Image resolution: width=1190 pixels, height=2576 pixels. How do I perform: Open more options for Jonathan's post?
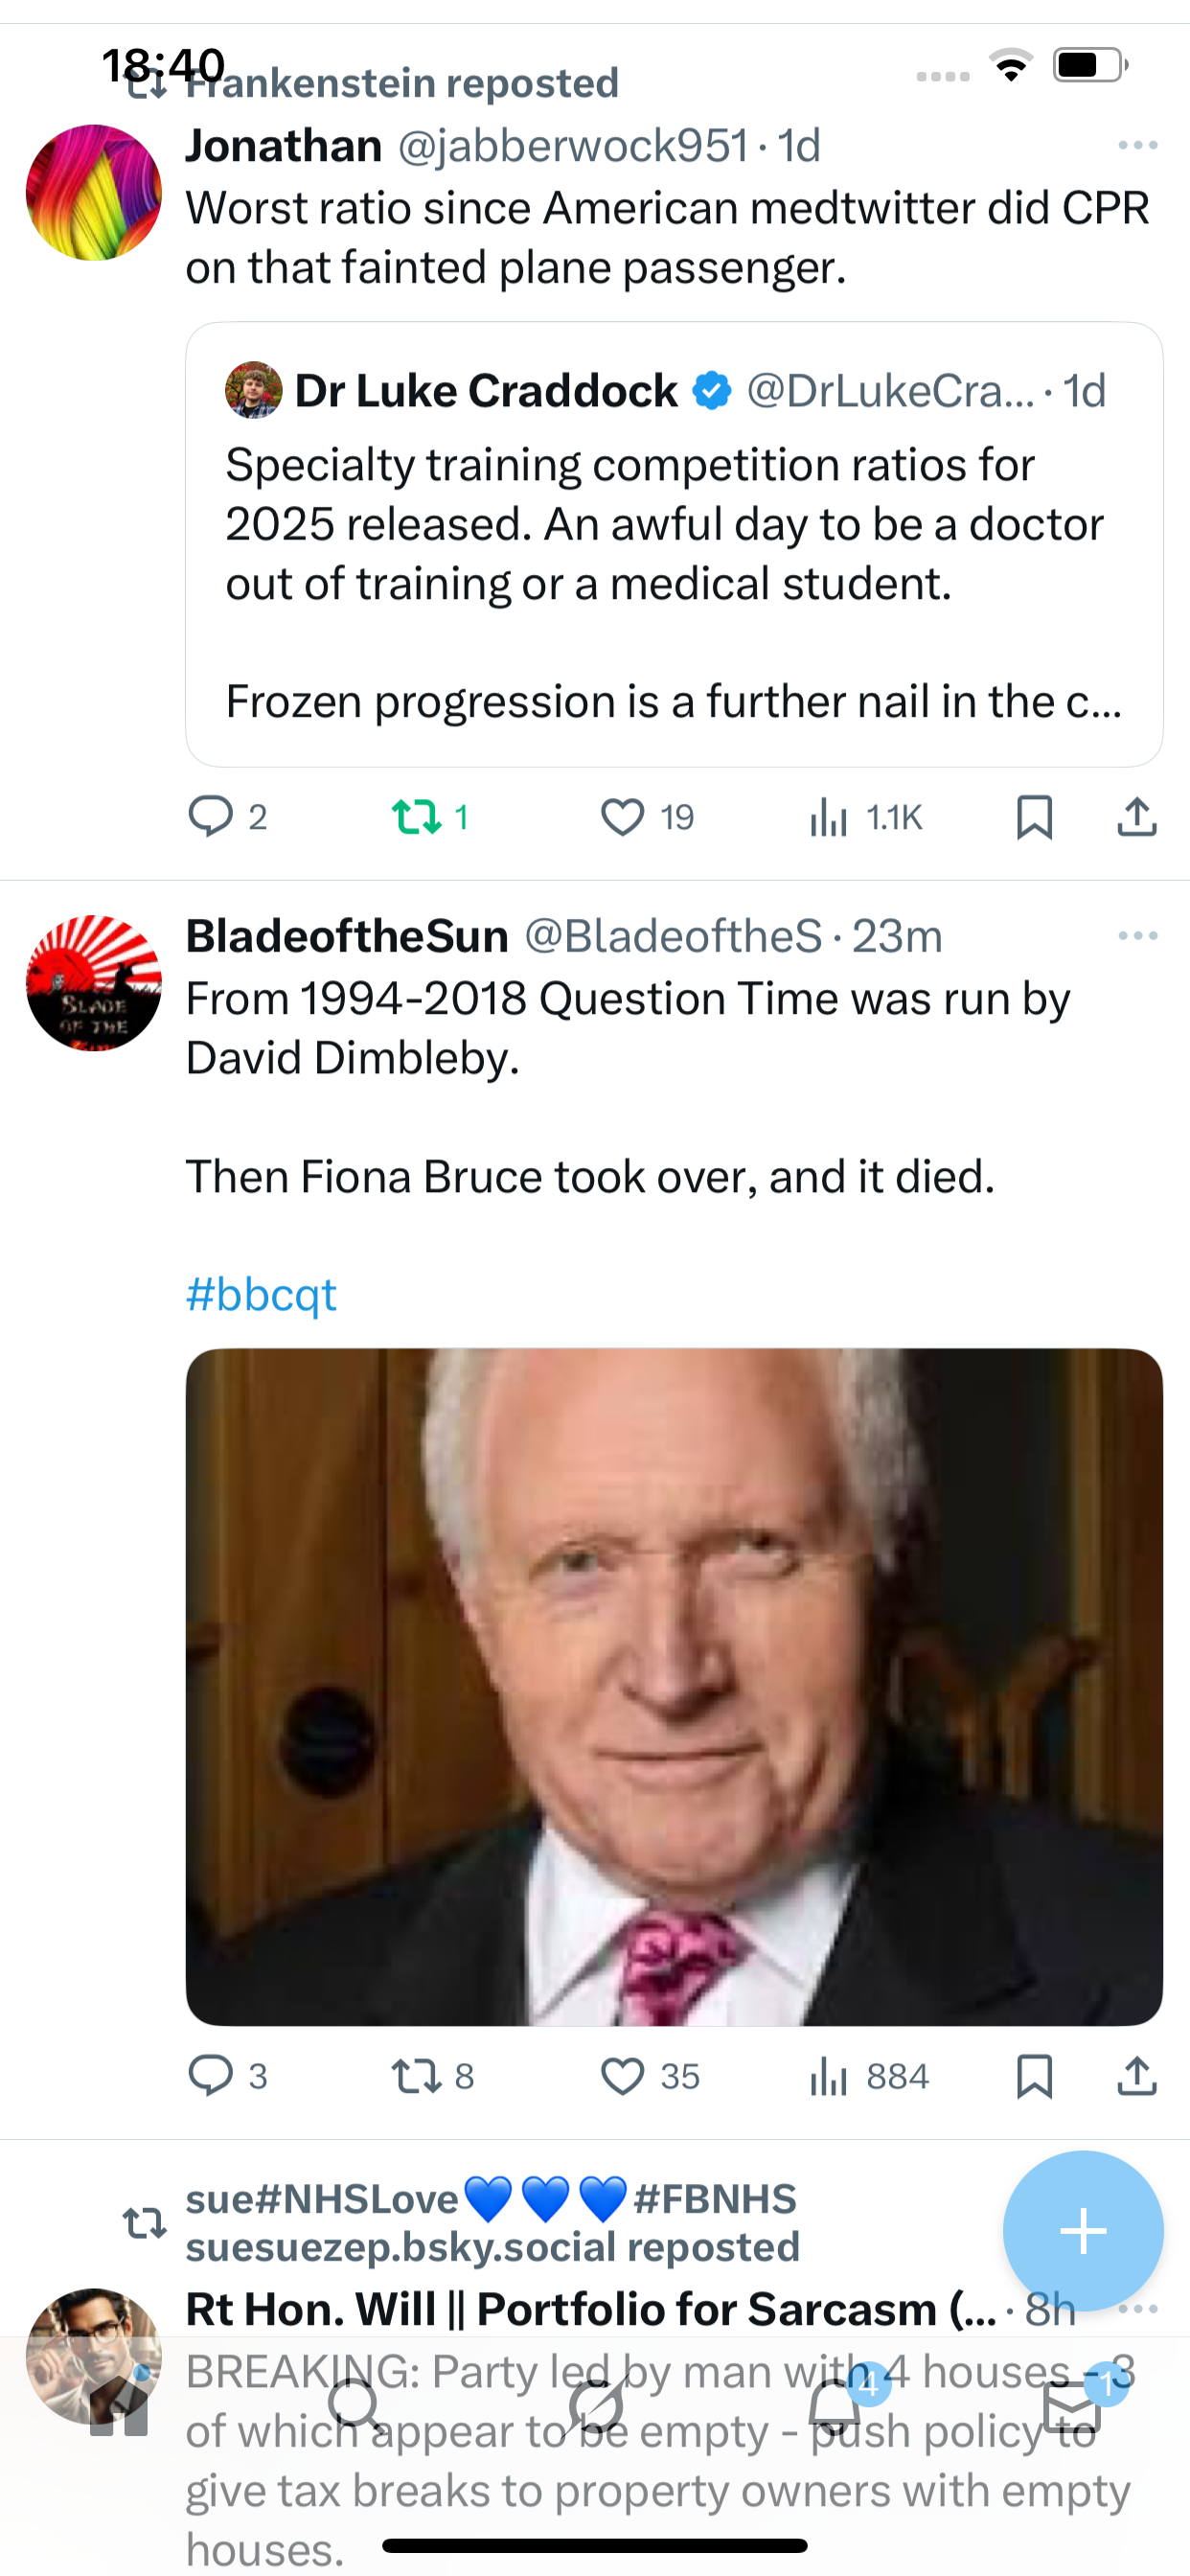pos(1138,146)
